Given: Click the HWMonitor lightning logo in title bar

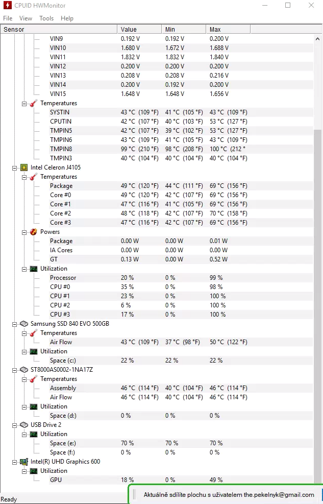Looking at the screenshot, I should pos(7,6).
